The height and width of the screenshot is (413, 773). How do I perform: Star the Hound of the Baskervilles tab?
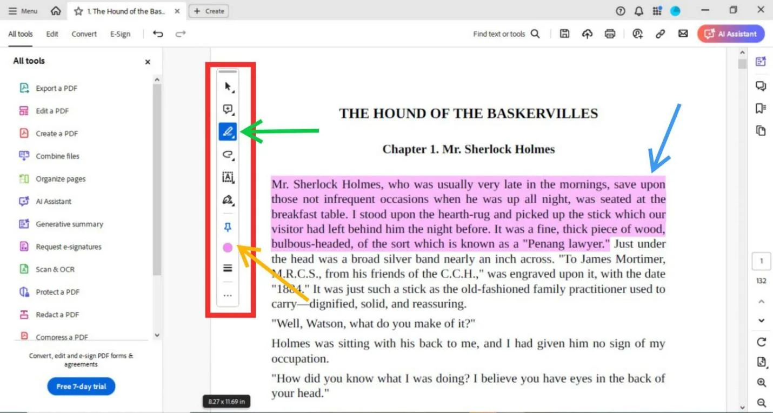point(78,11)
